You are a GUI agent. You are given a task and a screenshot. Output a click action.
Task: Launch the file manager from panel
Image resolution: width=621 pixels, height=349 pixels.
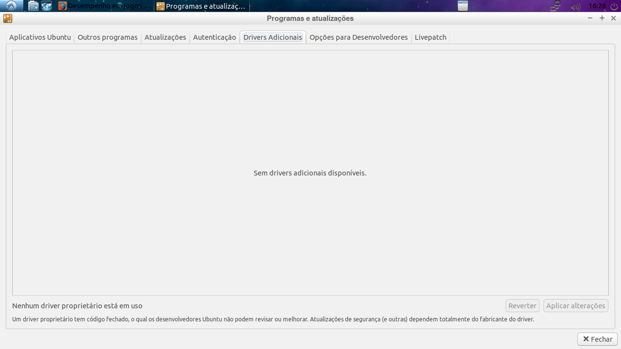coord(33,6)
